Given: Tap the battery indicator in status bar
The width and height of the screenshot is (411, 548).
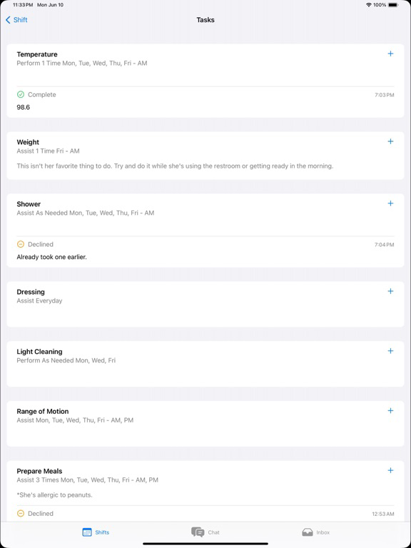Looking at the screenshot, I should (393, 5).
